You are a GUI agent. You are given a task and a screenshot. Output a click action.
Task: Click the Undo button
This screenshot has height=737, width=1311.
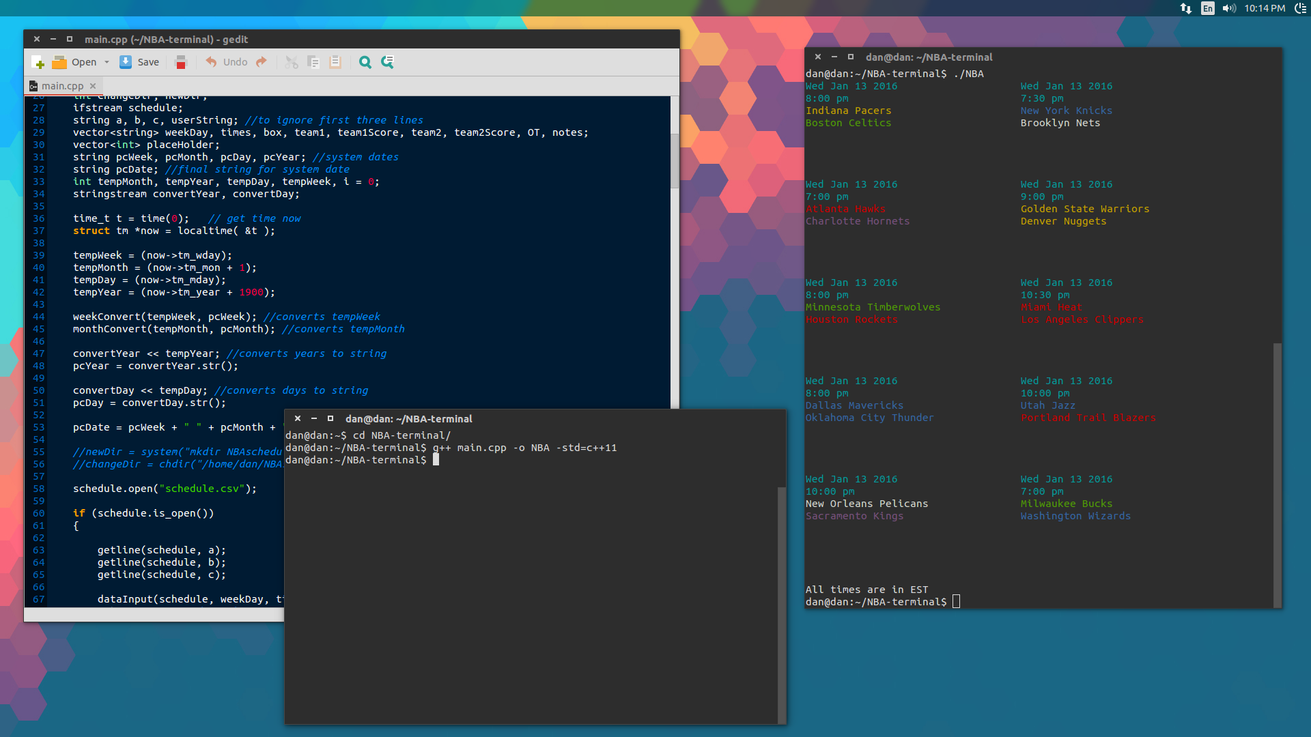(x=227, y=62)
